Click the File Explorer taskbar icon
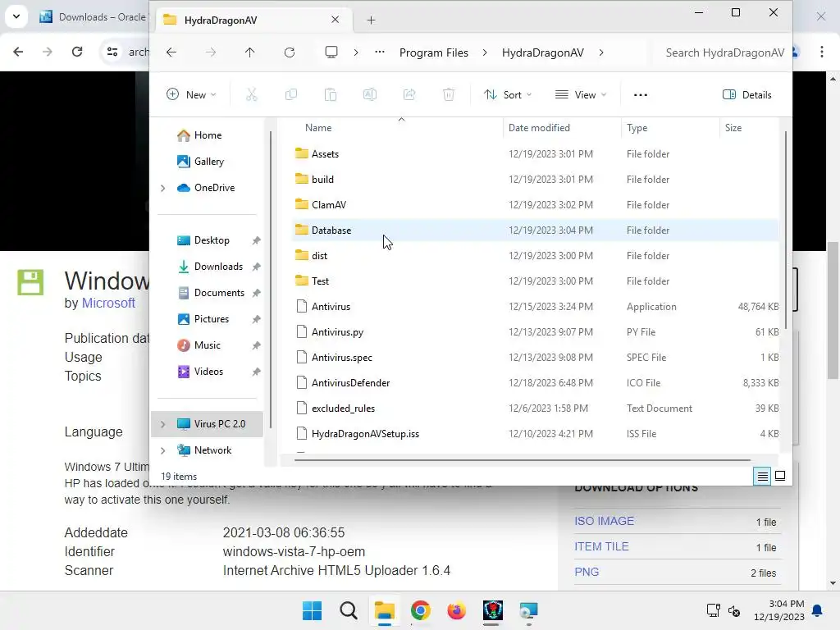Image resolution: width=840 pixels, height=630 pixels. click(x=384, y=610)
